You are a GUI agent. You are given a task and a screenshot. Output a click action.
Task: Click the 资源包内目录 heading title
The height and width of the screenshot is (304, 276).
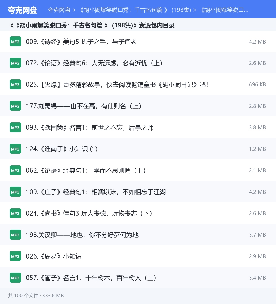[92, 25]
